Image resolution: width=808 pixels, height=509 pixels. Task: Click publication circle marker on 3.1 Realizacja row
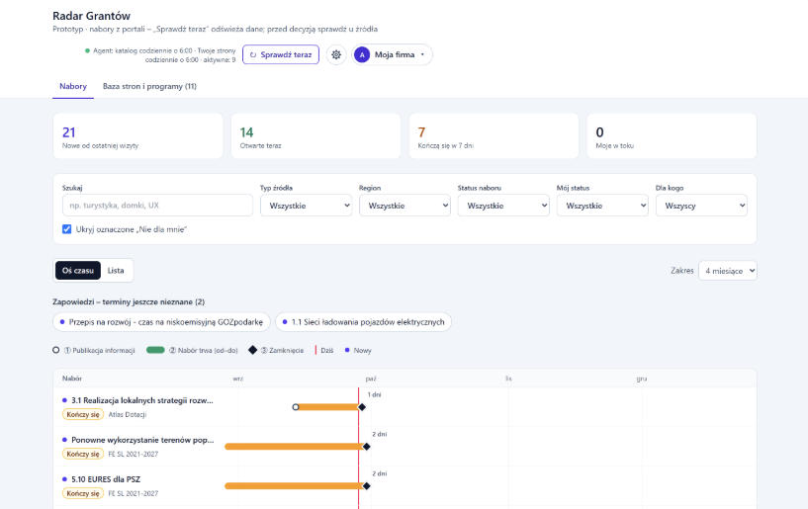coord(296,407)
